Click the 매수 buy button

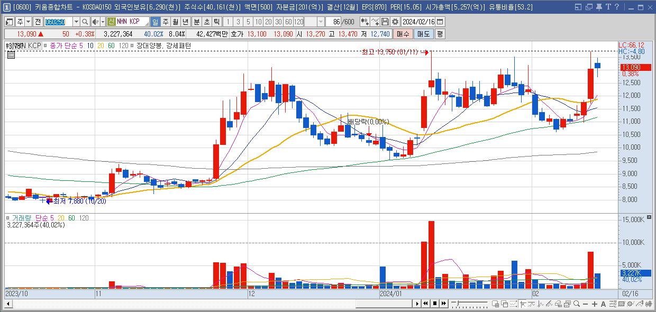(x=403, y=33)
